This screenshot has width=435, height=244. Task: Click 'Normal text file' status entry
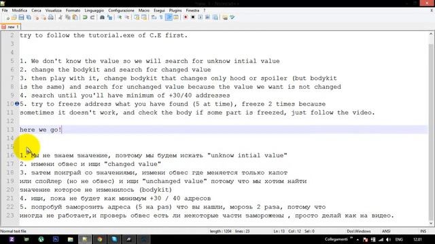click(x=14, y=231)
